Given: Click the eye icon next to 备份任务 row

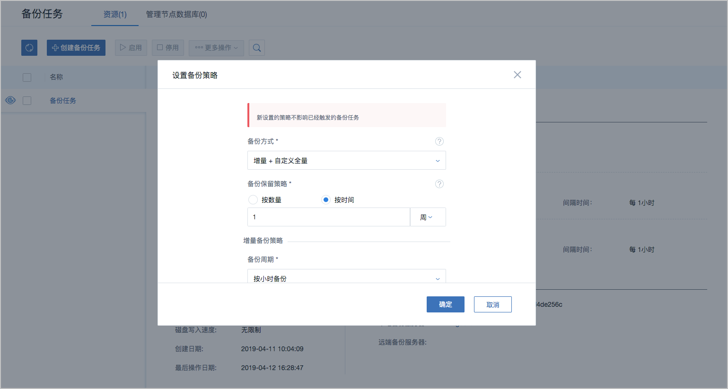Looking at the screenshot, I should tap(10, 100).
